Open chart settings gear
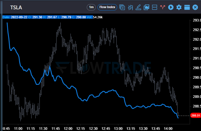 (179, 7)
